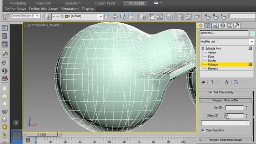Open the Hierarchy command panel tab

215,26
